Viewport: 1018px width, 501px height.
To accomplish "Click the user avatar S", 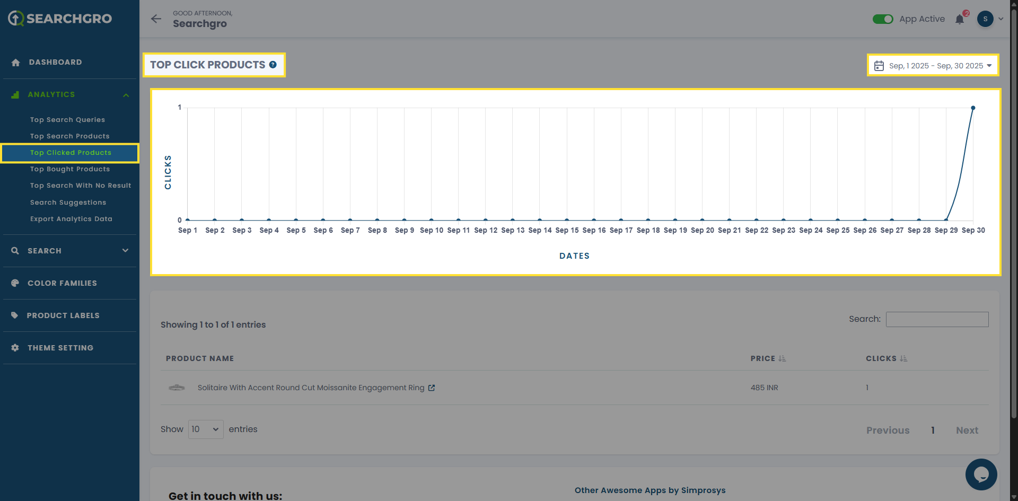I will point(985,19).
